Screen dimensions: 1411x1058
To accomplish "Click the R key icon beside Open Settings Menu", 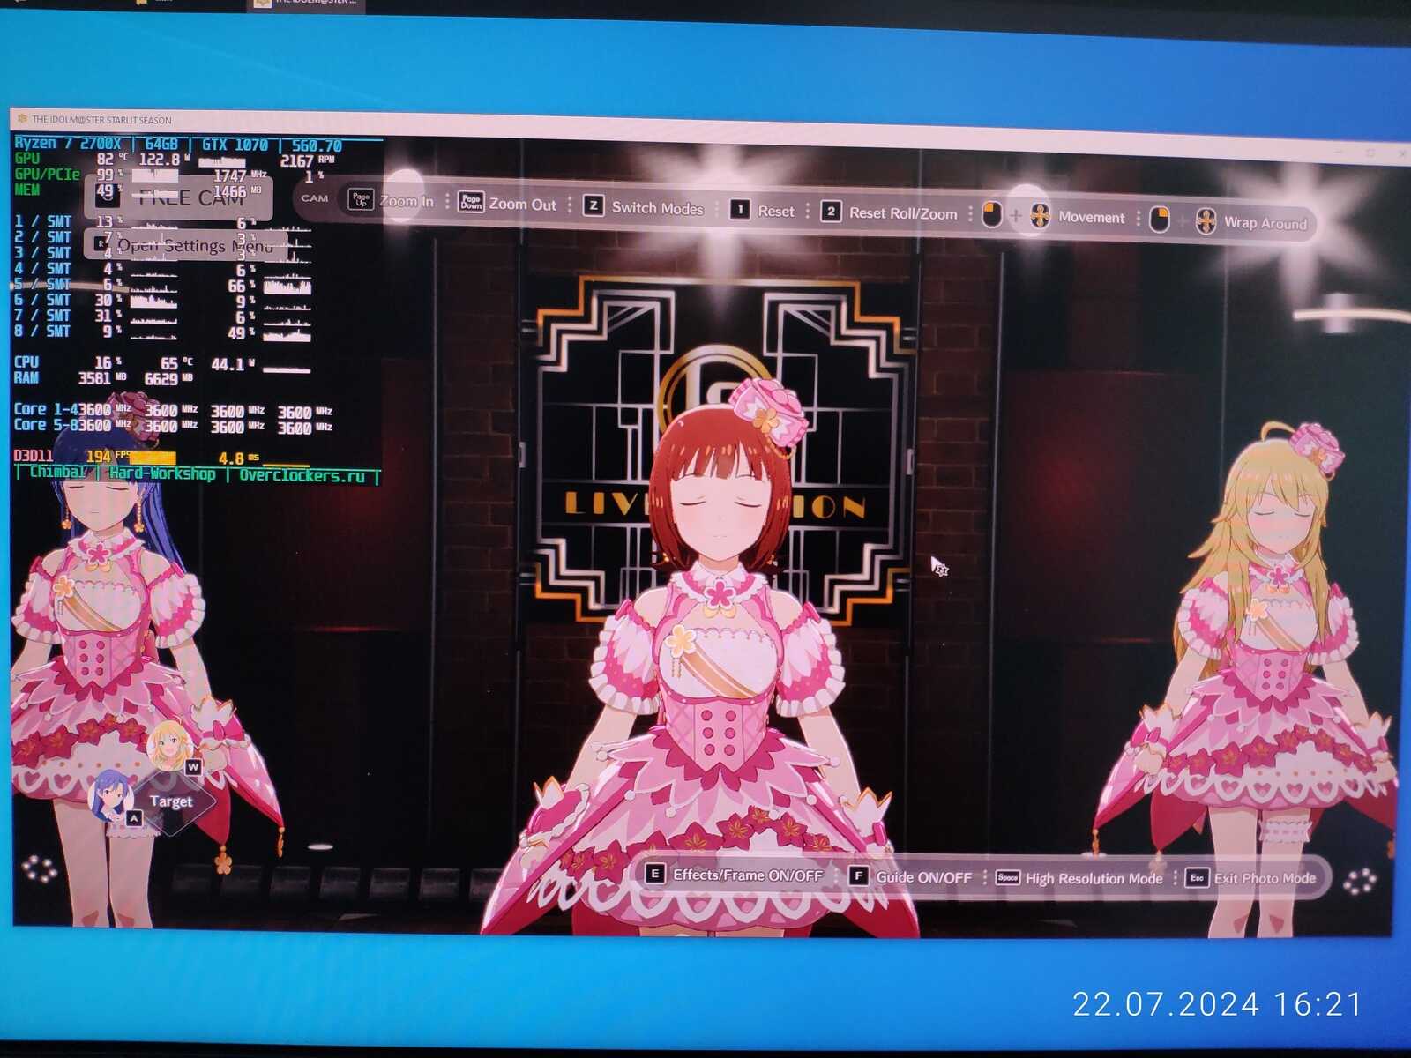I will pos(101,242).
